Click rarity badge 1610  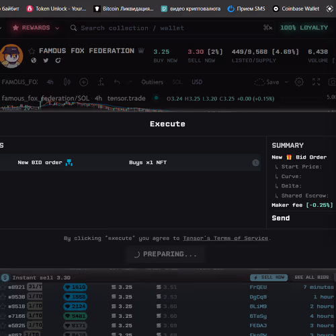click(x=75, y=287)
